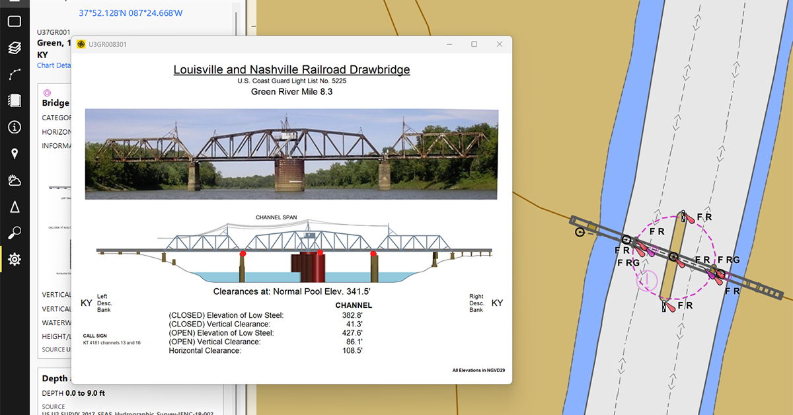
Task: Open the logbook notebook icon
Action: coord(15,100)
